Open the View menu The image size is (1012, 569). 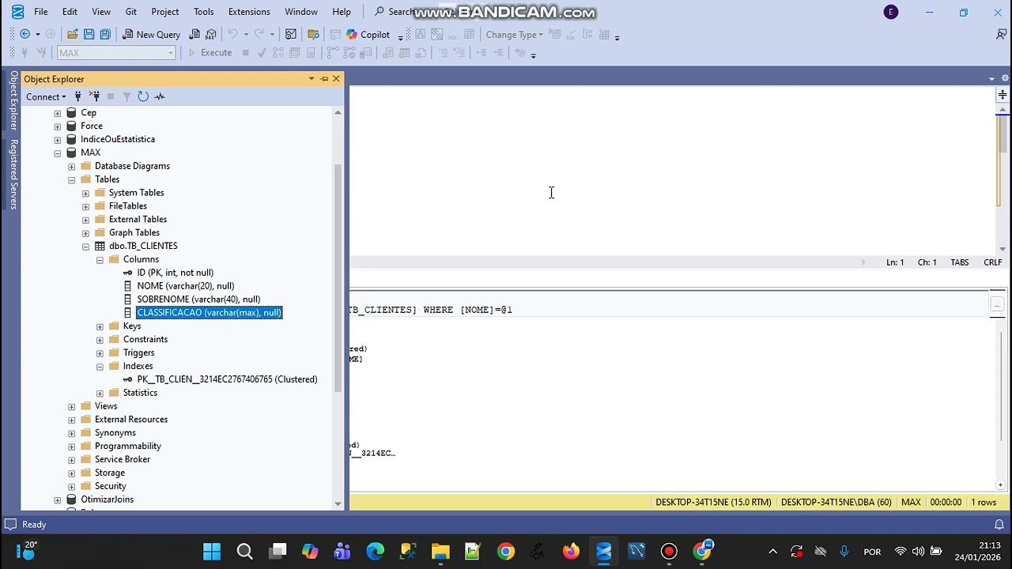(101, 12)
